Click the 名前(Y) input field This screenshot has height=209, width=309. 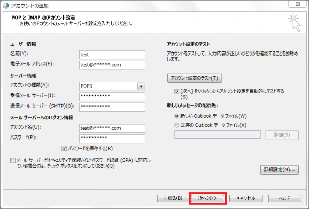(112, 55)
